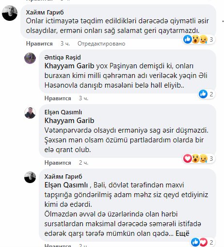Click the like reaction icon on the first comment

pos(188,39)
